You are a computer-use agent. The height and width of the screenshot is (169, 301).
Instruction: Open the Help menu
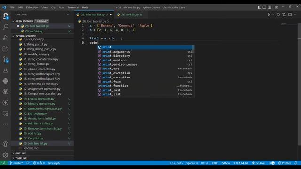click(85, 8)
